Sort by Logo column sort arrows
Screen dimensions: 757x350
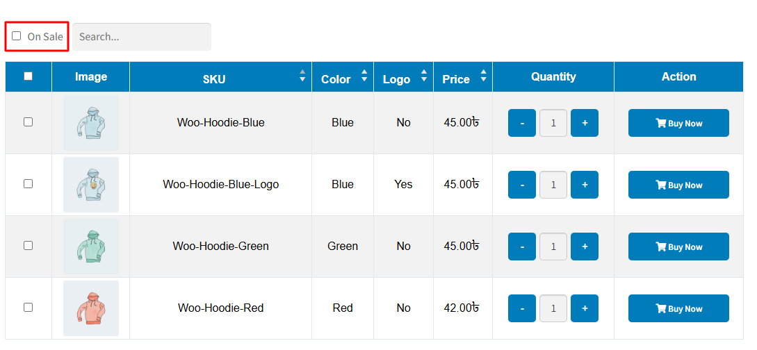(x=424, y=76)
